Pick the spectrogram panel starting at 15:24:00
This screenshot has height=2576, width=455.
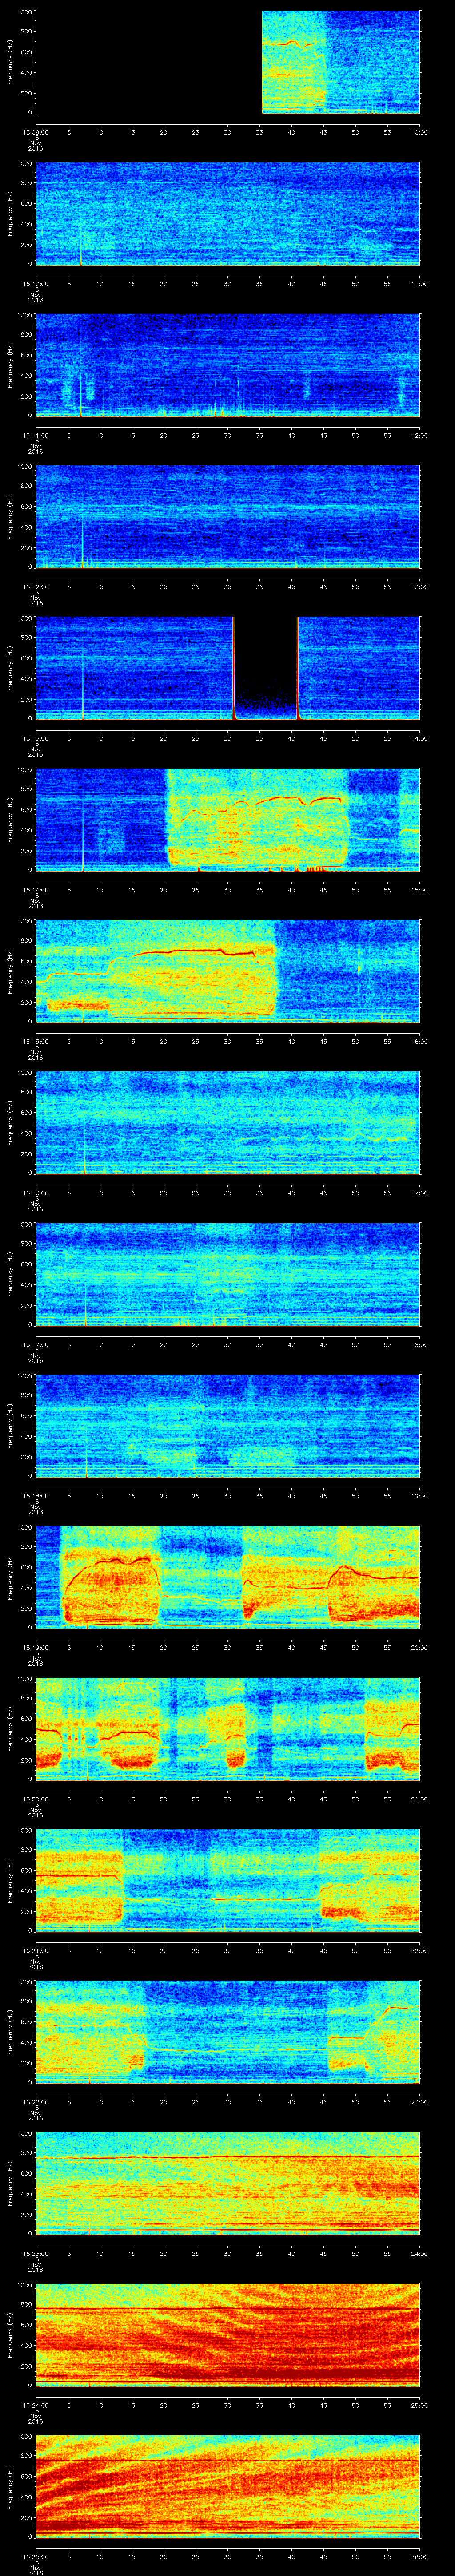tap(228, 2335)
